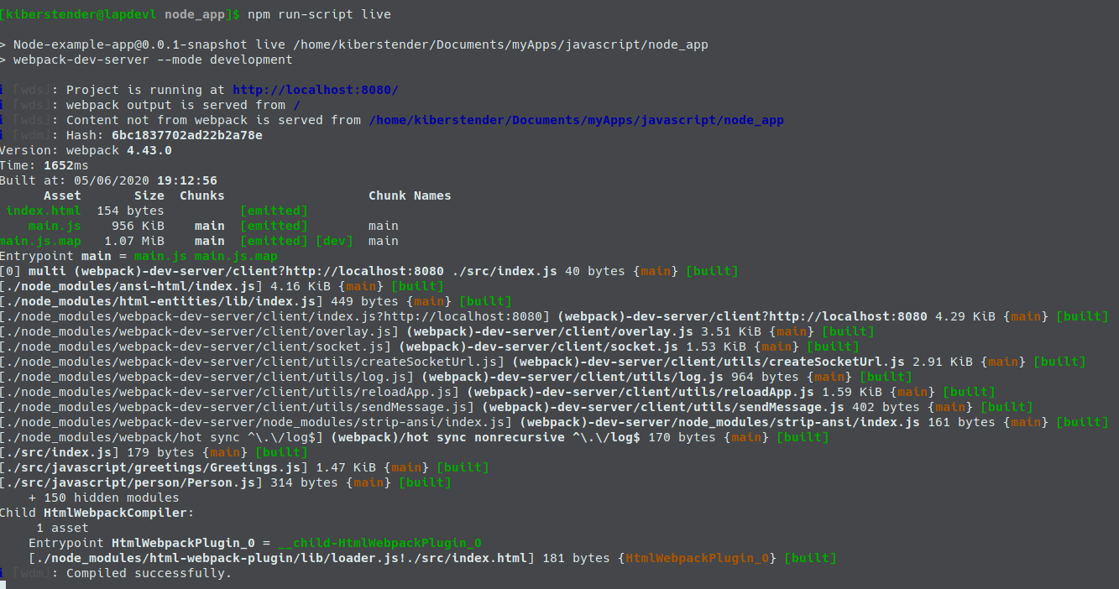Click main.js.map in the Asset column
This screenshot has height=589, width=1119.
click(x=40, y=241)
